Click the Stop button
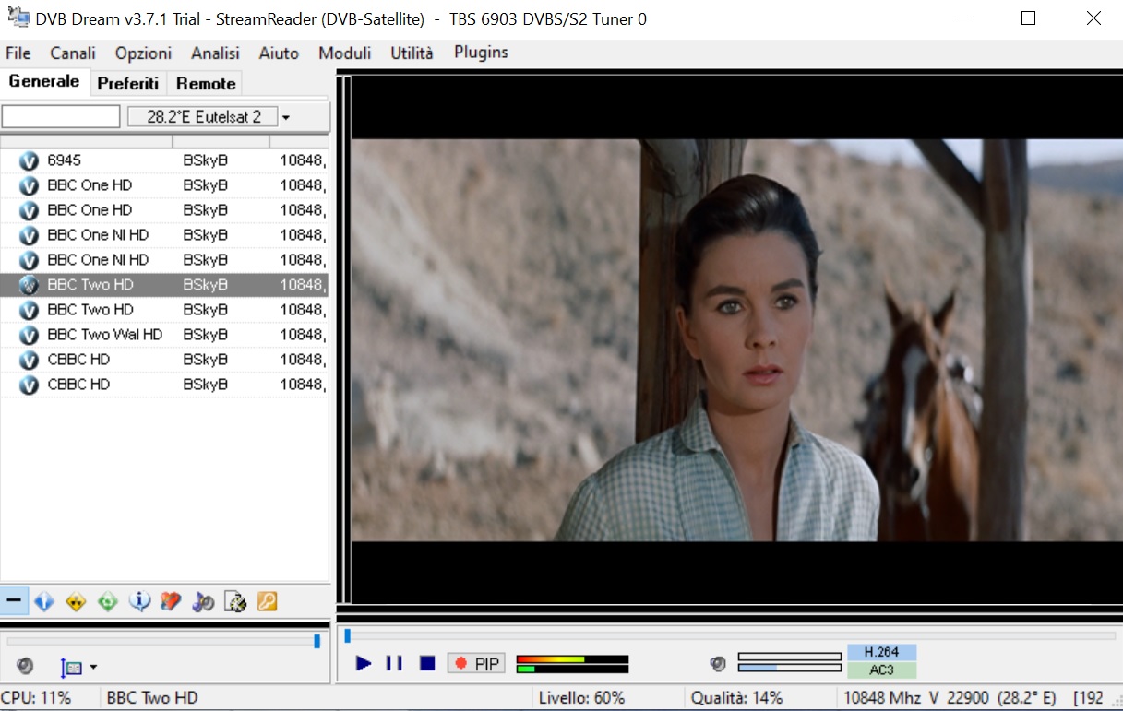This screenshot has height=711, width=1123. [427, 663]
